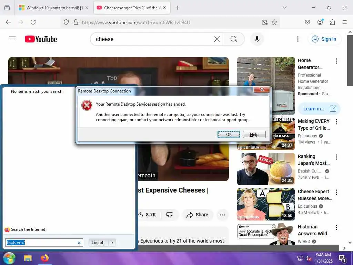The image size is (353, 265).
Task: Click the Windows Start orb
Action: click(x=9, y=258)
